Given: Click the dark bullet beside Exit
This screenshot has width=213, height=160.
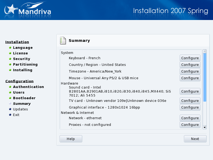Looking at the screenshot, I should coord(10,115).
